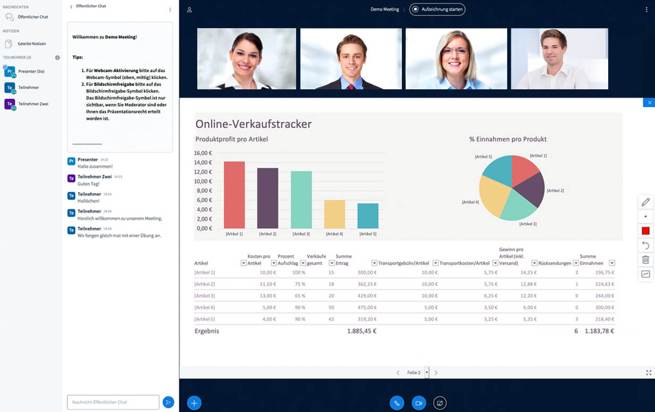Open the public chat options menu
The image size is (655, 412).
[169, 10]
